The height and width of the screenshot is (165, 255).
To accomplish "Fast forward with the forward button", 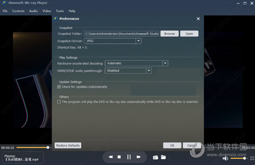I will click(139, 157).
